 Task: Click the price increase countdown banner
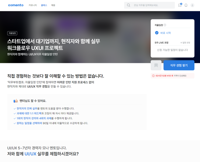coord(172,76)
